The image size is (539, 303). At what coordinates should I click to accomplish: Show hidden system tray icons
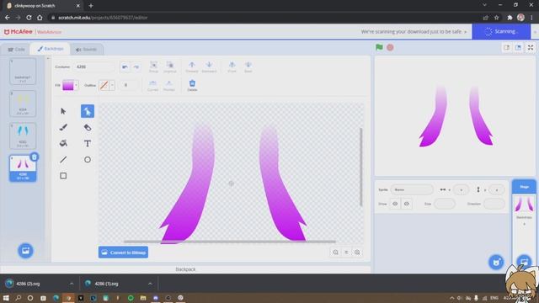coord(452,298)
